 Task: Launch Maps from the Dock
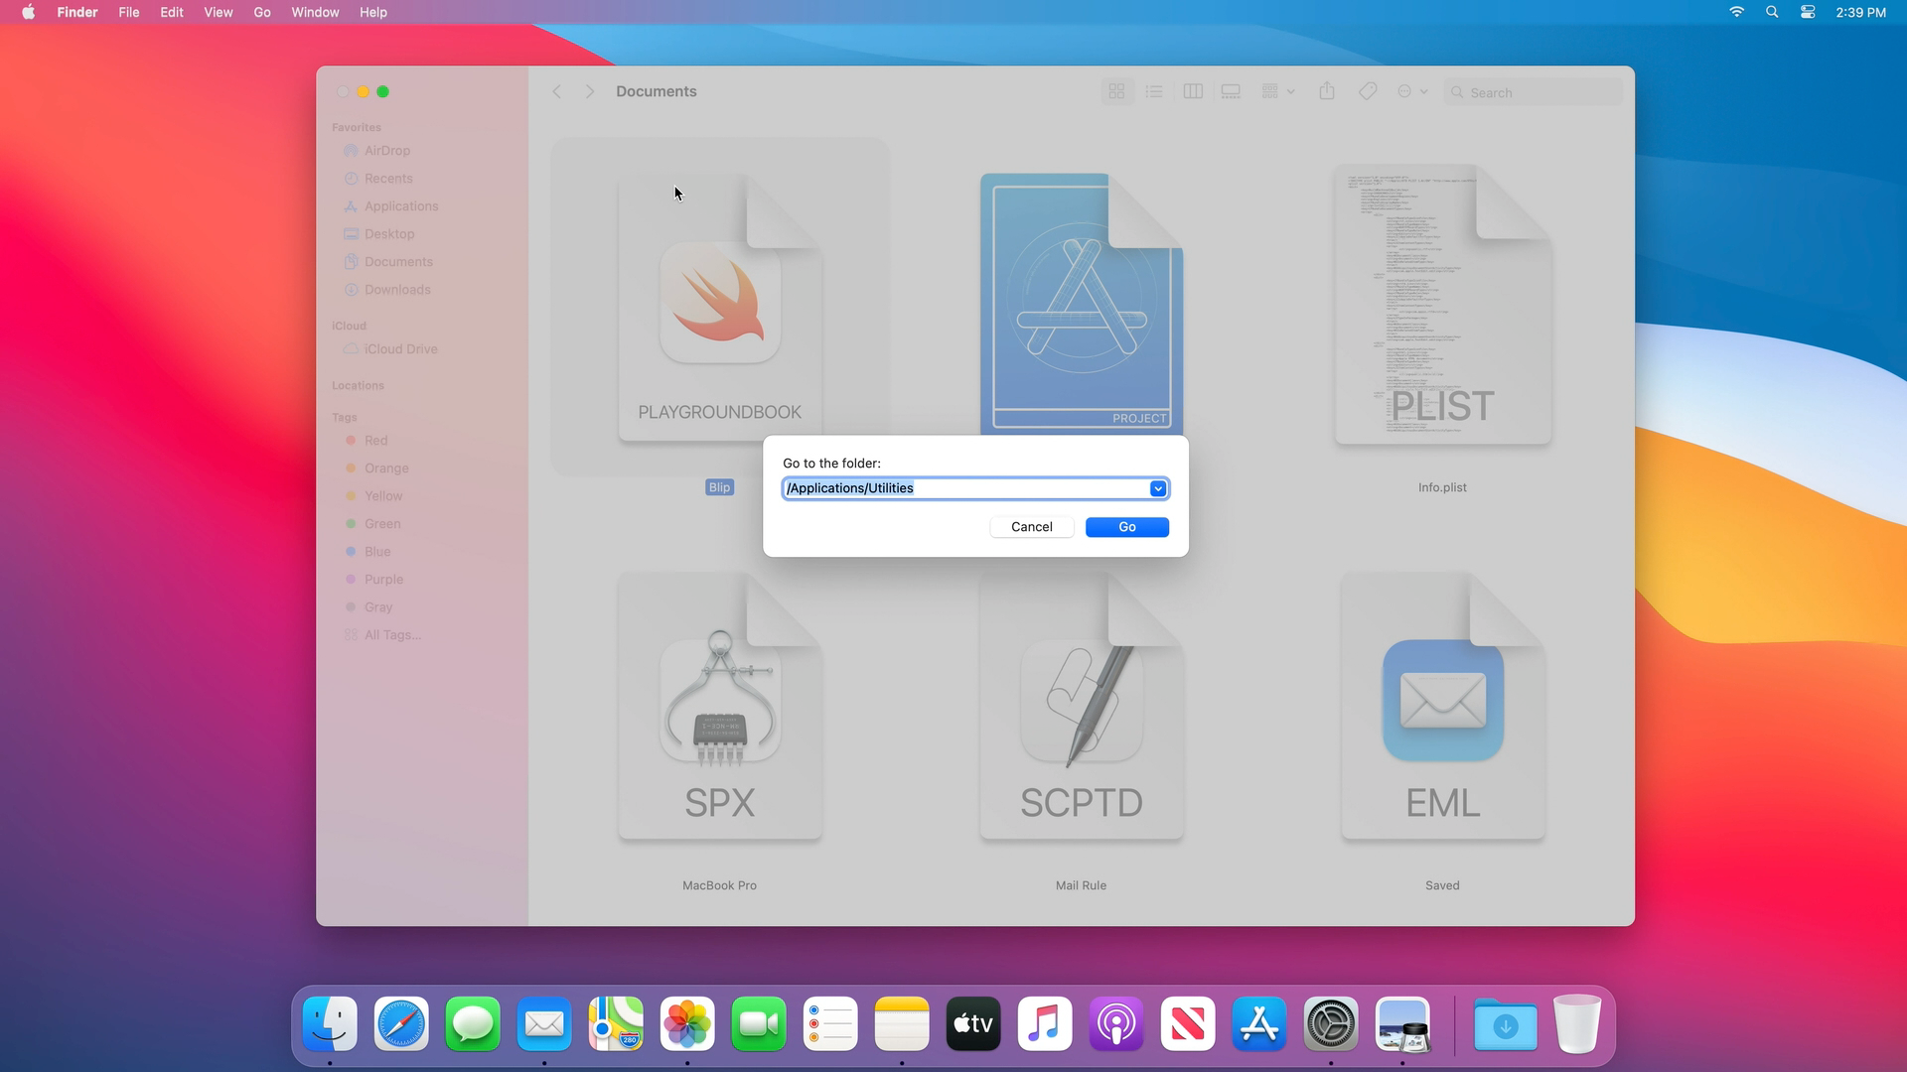coord(616,1023)
